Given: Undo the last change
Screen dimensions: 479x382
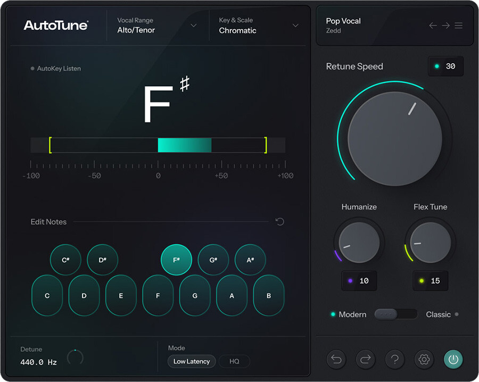Looking at the screenshot, I should [336, 359].
